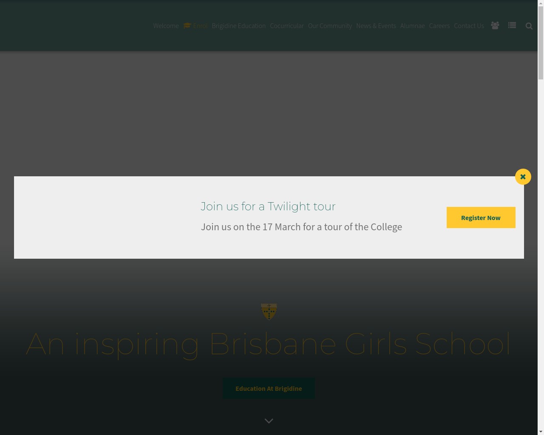Click the list menu icon in header
544x435 pixels.
pos(512,25)
